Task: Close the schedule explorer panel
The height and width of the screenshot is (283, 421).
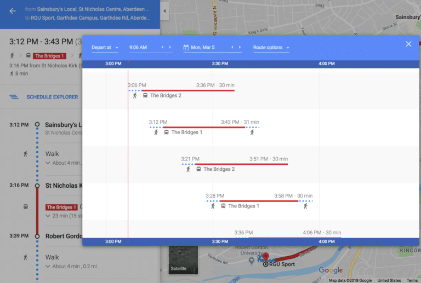Action: click(408, 44)
